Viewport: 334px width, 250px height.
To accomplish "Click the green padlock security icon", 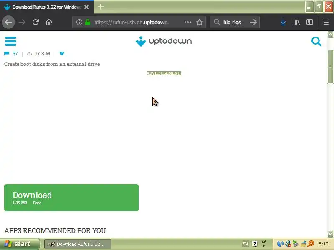I will pyautogui.click(x=88, y=22).
